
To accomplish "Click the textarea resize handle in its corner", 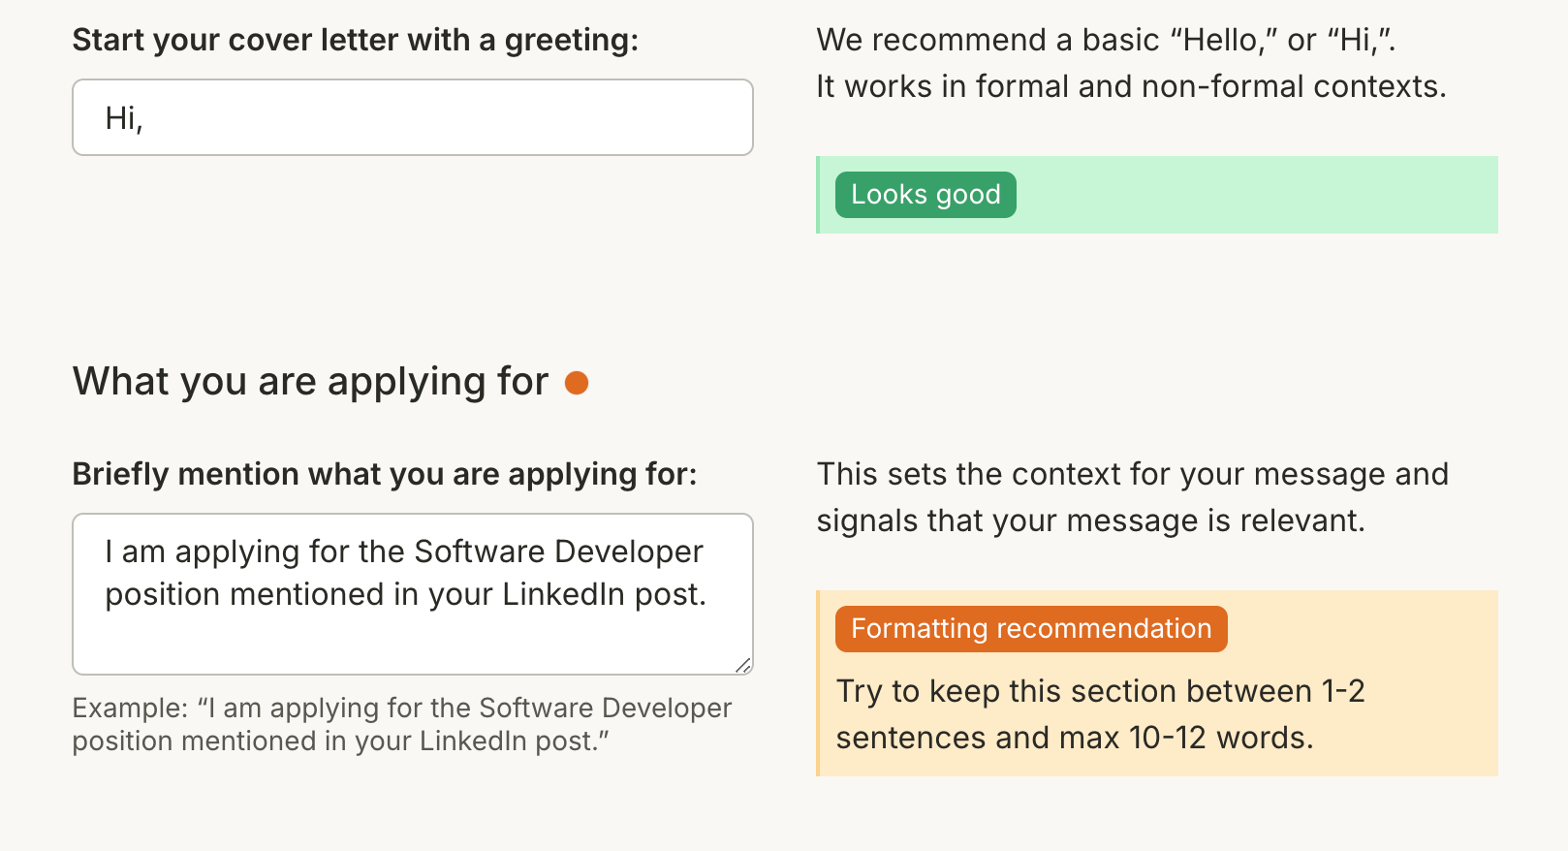I will coord(743,665).
